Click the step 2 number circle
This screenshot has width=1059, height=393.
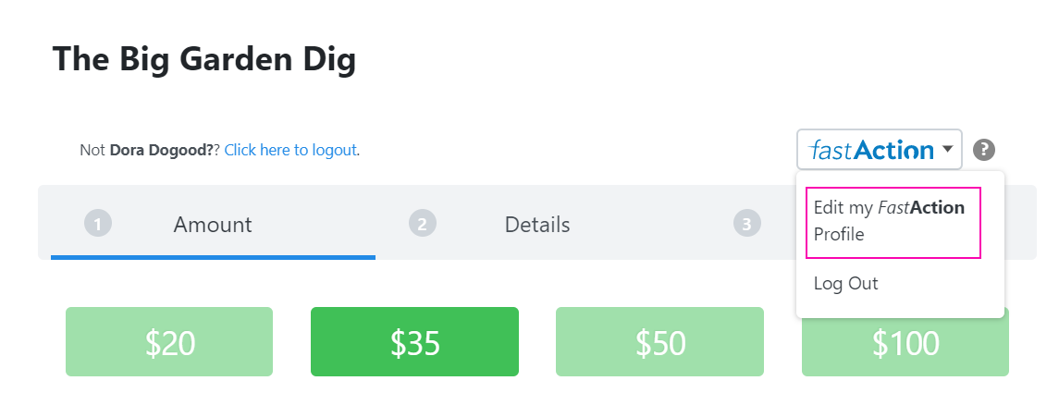[422, 224]
